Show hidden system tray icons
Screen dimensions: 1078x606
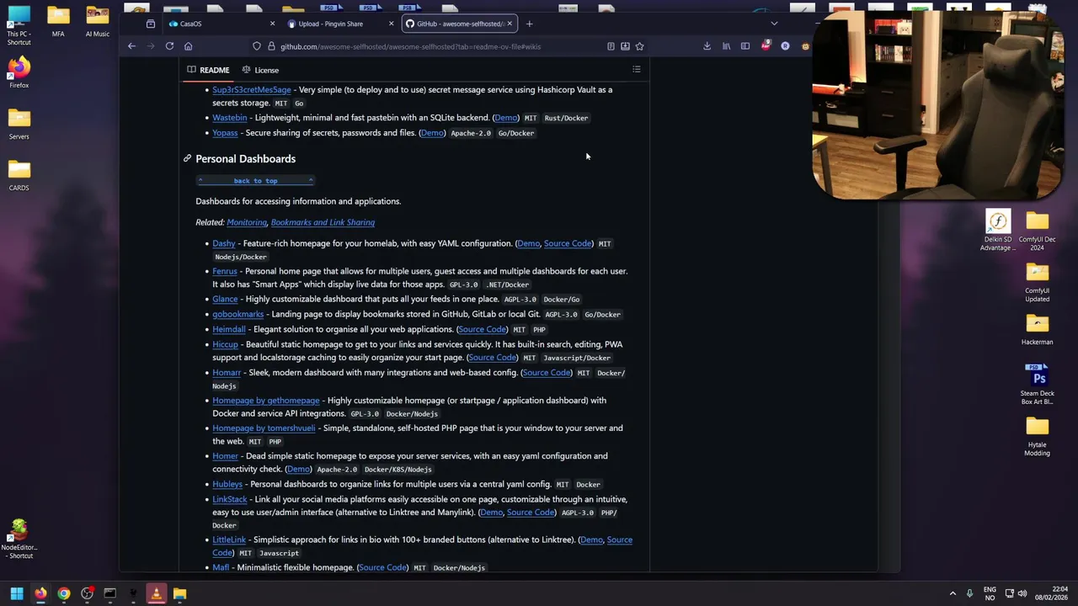pos(953,593)
